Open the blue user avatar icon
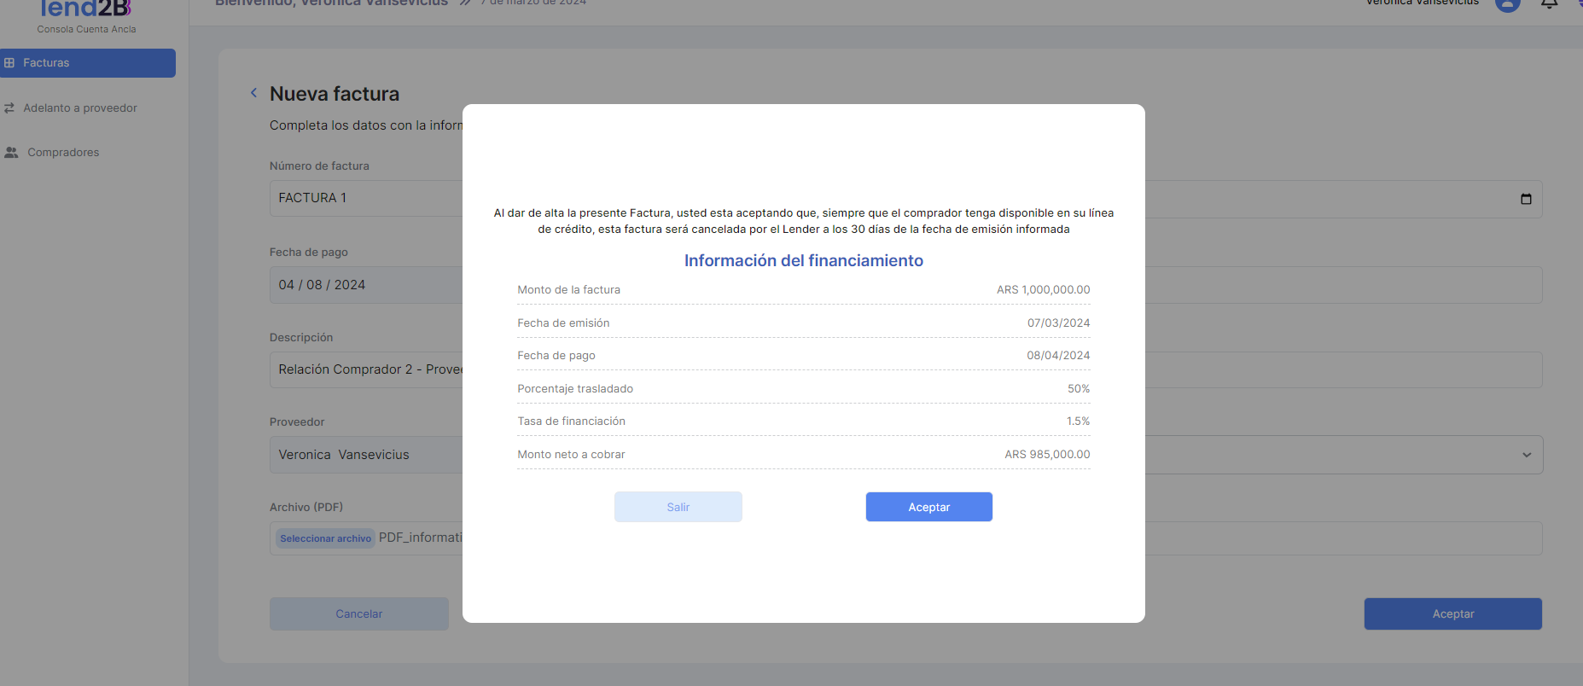This screenshot has width=1583, height=686. point(1507,3)
